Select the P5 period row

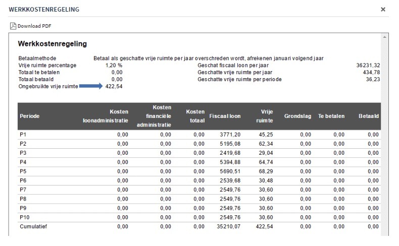[x=199, y=171]
